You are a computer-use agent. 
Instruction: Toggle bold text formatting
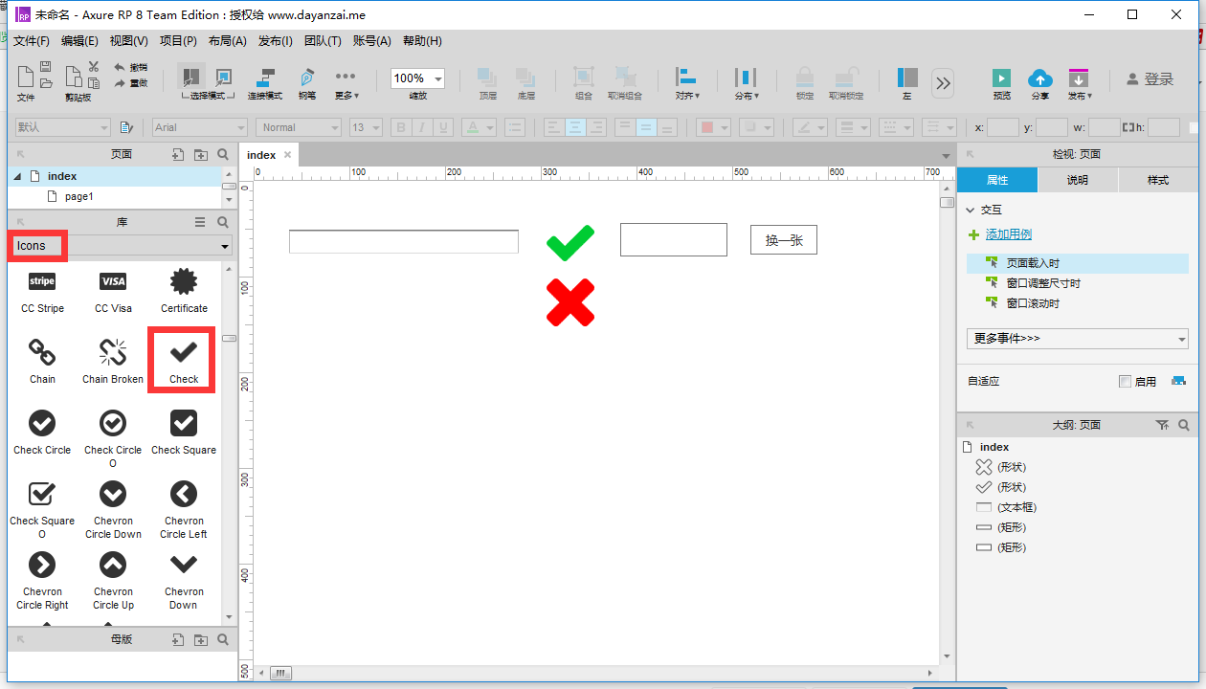[401, 127]
